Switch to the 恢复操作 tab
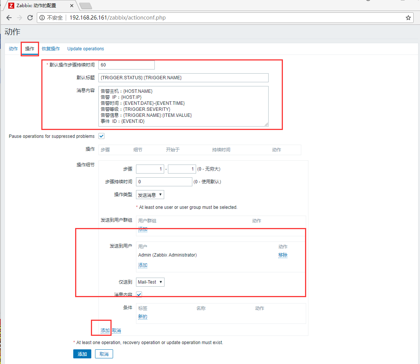Viewport: 420px width, 364px height. [51, 48]
